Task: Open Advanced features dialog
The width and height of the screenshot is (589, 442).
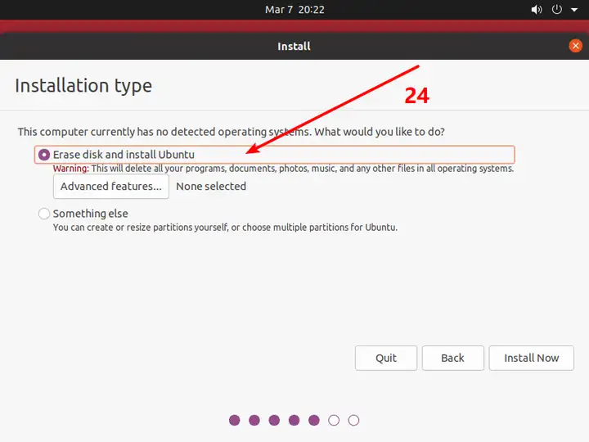Action: click(x=111, y=186)
